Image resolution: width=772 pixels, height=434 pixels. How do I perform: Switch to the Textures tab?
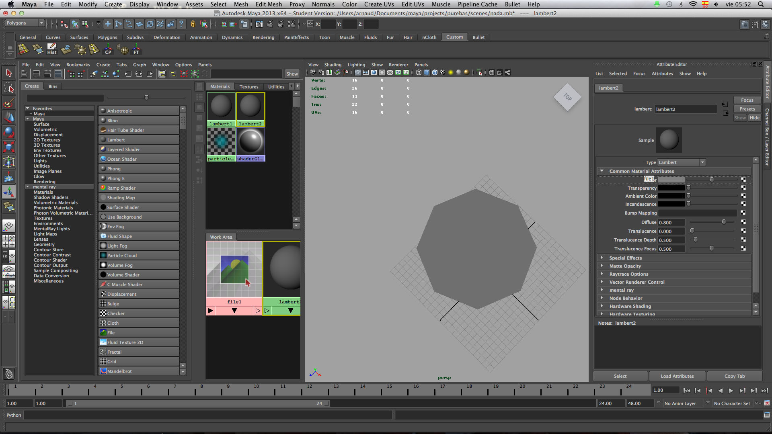249,87
